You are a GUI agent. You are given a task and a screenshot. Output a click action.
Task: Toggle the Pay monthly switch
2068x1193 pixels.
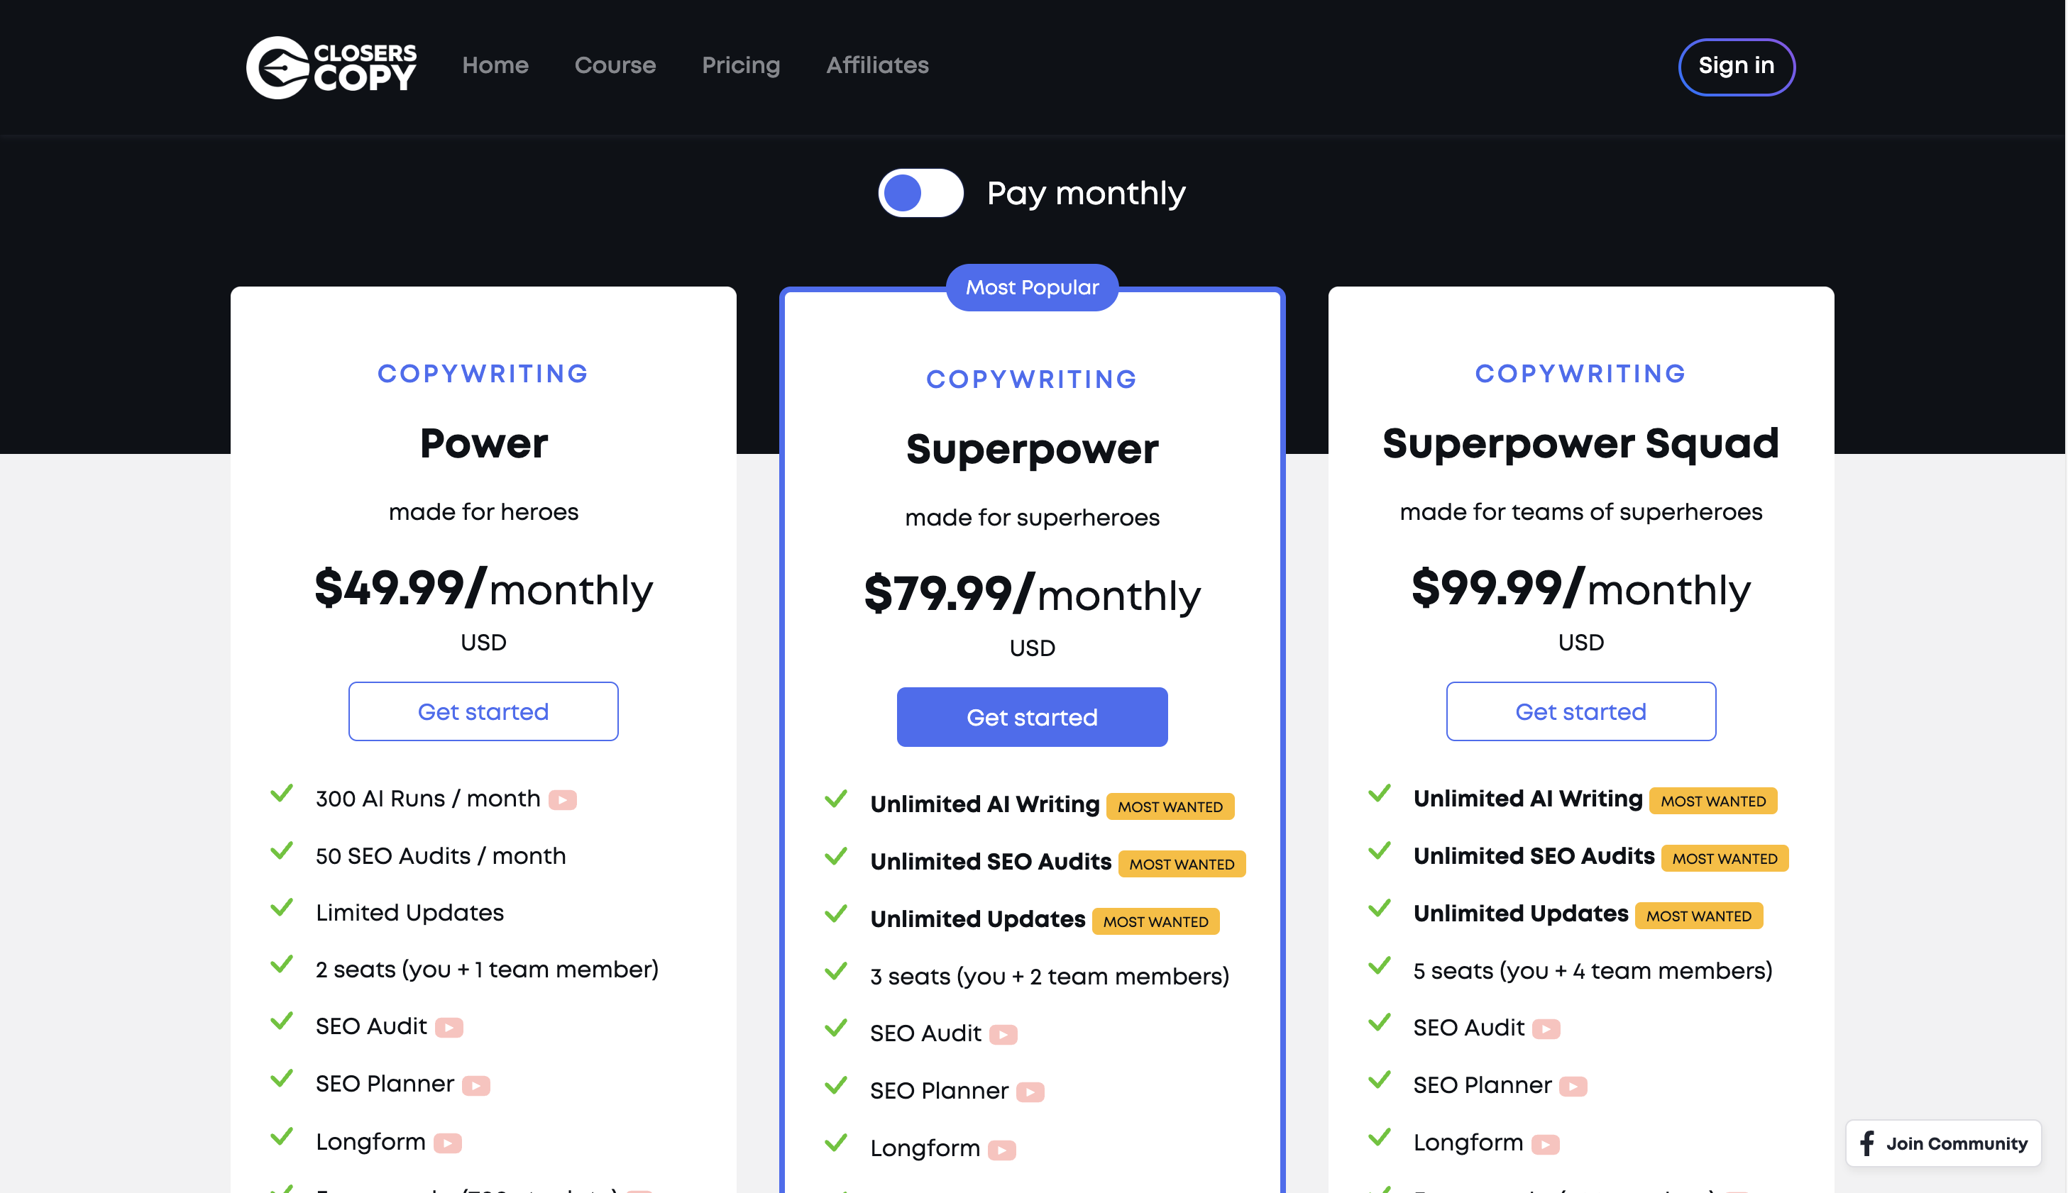(x=920, y=194)
